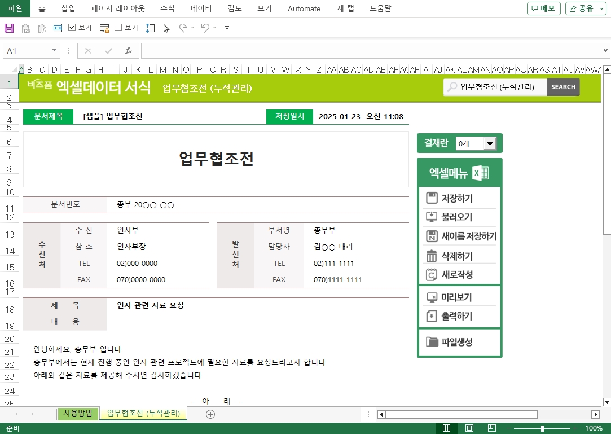Open the 삽입 ribbon tab
The width and height of the screenshot is (611, 434).
68,8
